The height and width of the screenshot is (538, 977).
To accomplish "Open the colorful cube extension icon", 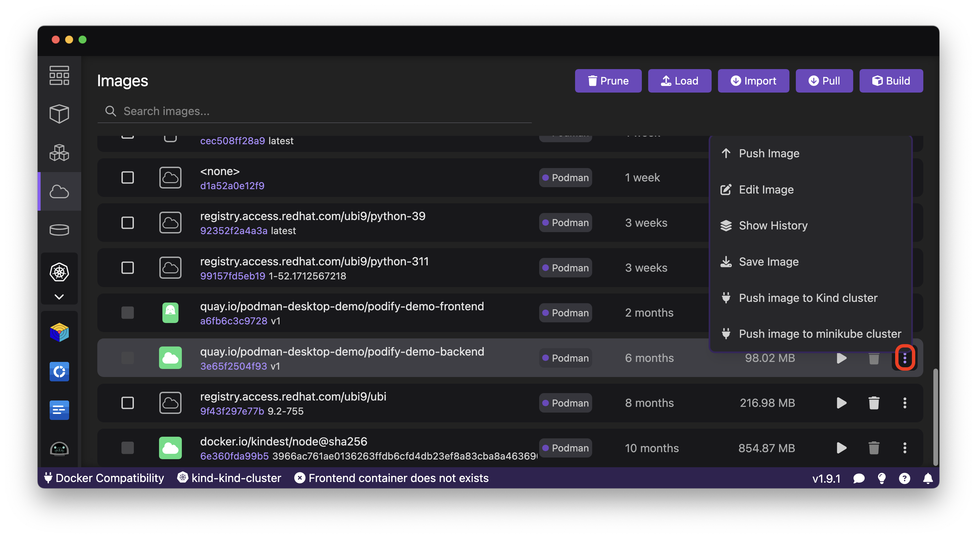I will point(59,332).
